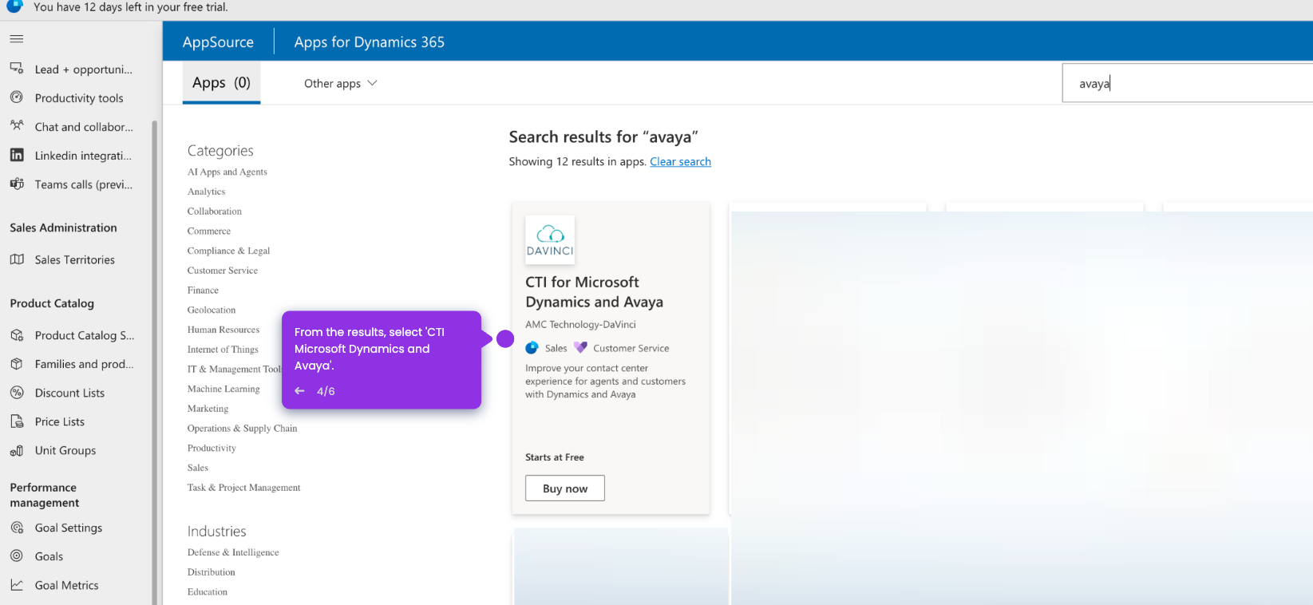Filter by AI Apps and Agents category
1313x605 pixels.
coord(227,172)
